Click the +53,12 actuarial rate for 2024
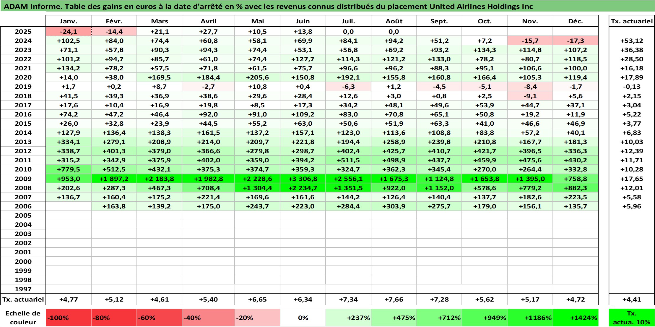This screenshot has width=655, height=327. [632, 41]
